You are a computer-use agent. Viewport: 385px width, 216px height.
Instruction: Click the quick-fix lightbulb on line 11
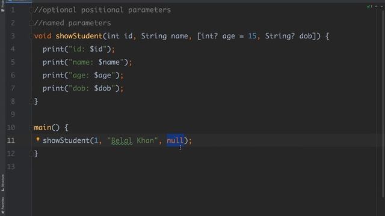coord(38,140)
